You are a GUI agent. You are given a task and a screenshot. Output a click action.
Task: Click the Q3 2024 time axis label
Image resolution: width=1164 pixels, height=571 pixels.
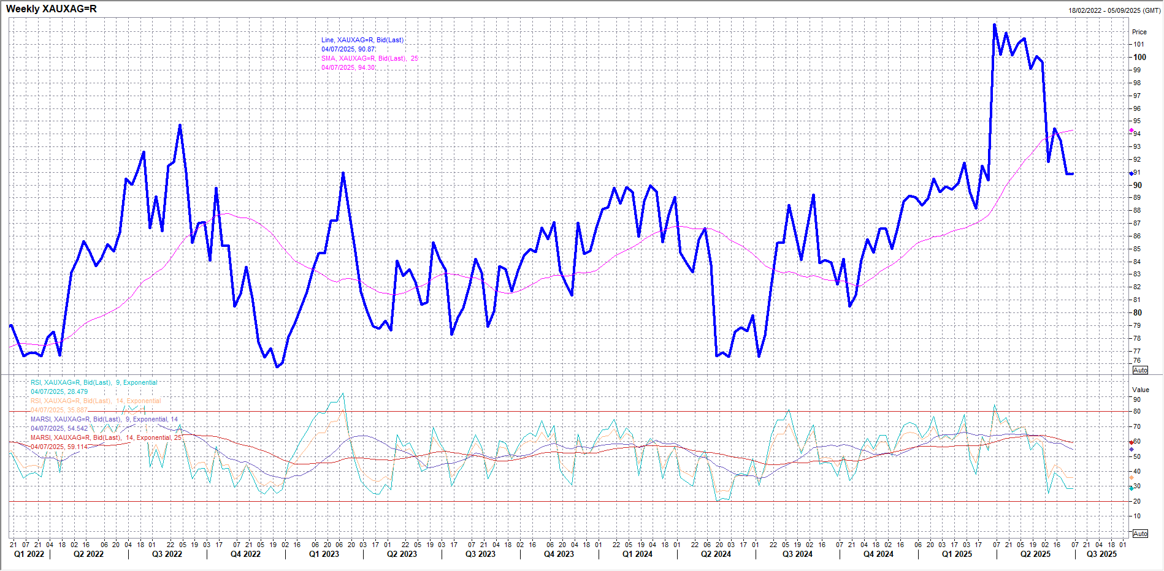tap(797, 554)
